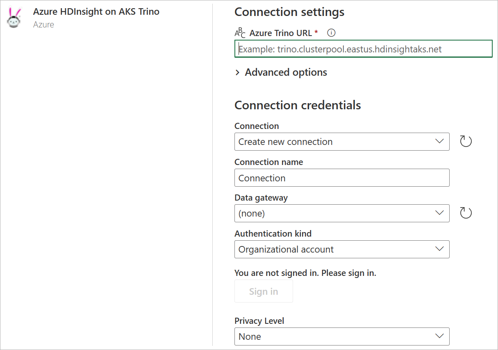Open the Connection dropdown showing Create new connection
This screenshot has width=498, height=350.
(x=342, y=141)
